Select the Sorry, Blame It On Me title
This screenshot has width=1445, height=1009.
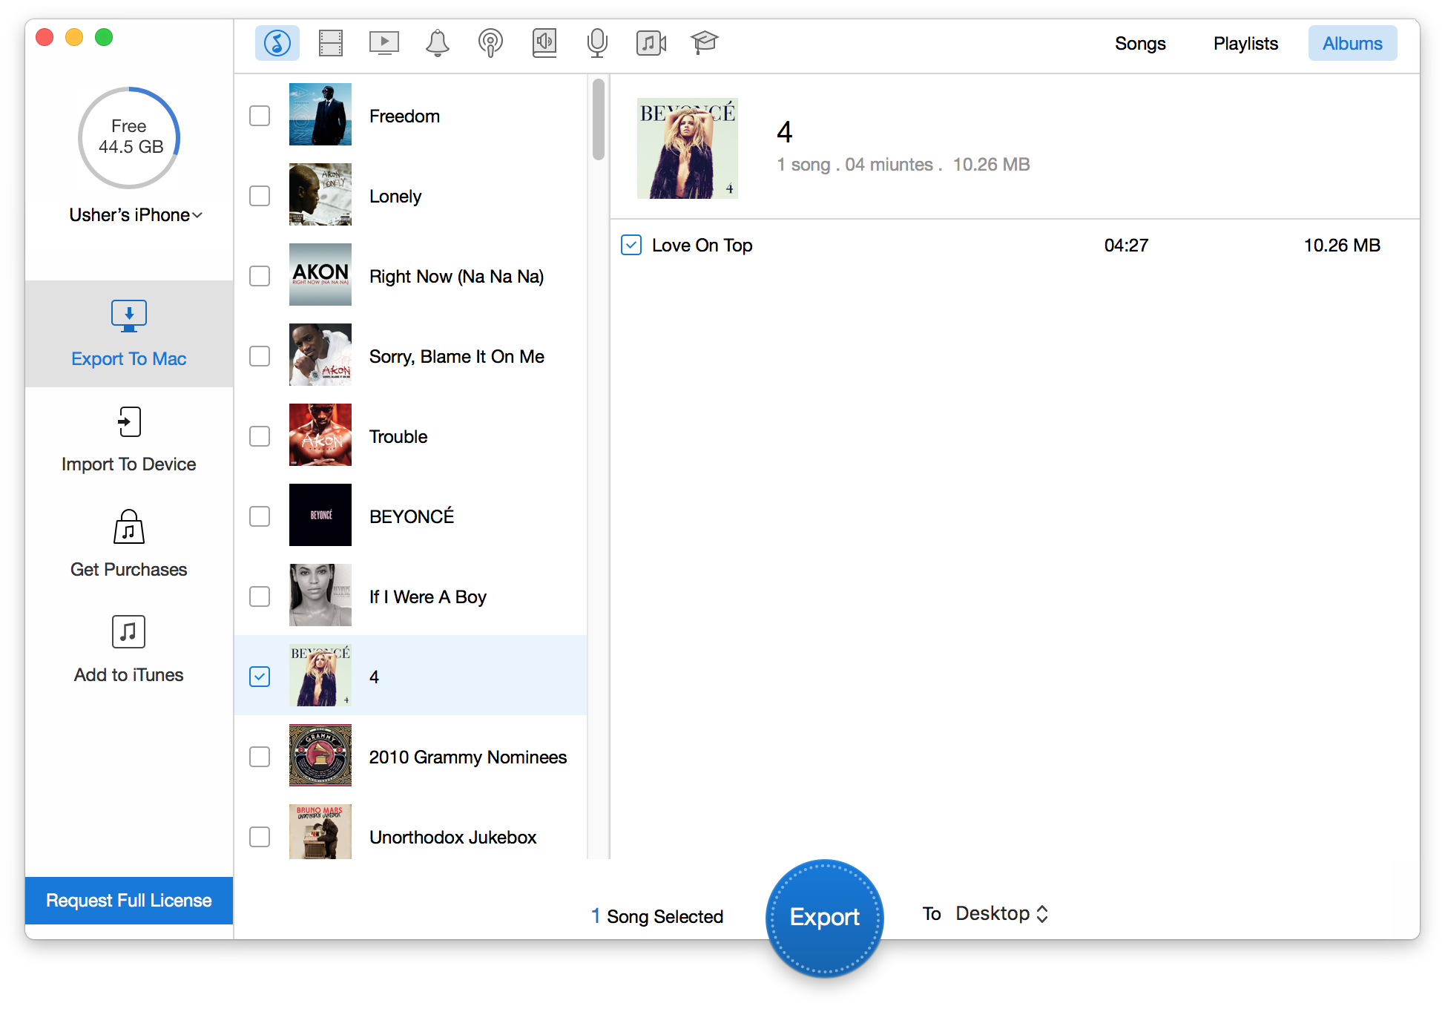[x=456, y=357]
